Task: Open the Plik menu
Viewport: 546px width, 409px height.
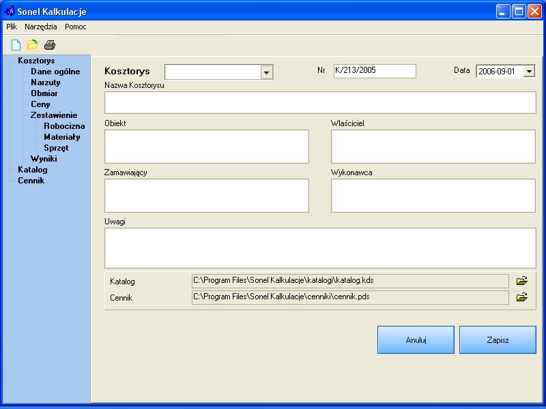Action: [x=12, y=27]
